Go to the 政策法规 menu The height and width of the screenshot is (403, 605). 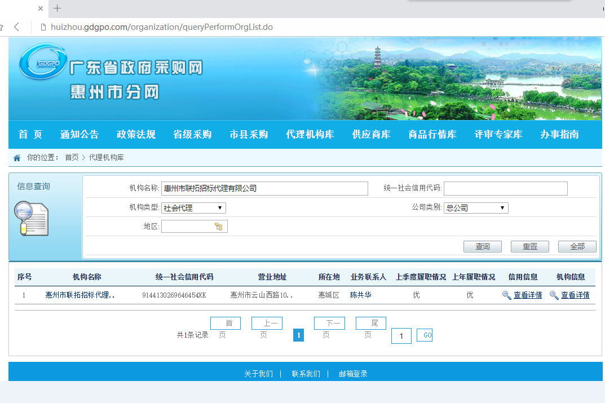pyautogui.click(x=136, y=135)
